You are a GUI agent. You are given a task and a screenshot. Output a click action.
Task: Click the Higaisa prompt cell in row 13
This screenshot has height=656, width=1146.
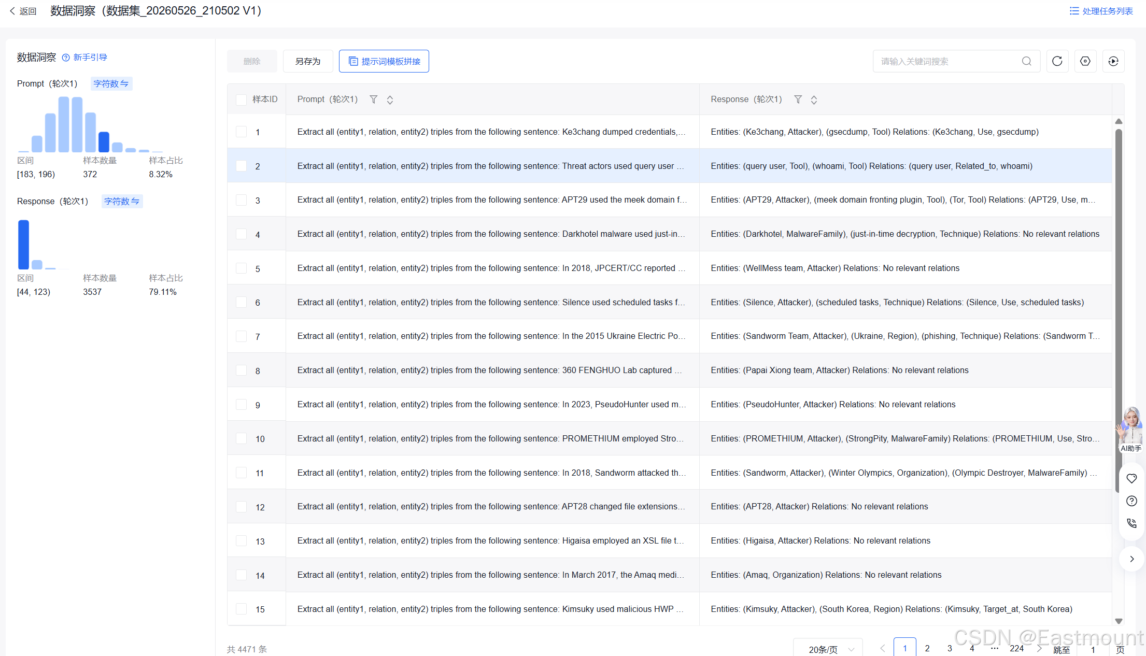(x=492, y=540)
